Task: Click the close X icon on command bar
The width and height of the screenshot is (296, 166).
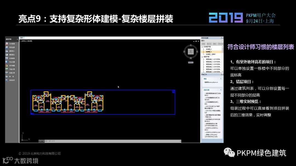Action: pos(40,141)
